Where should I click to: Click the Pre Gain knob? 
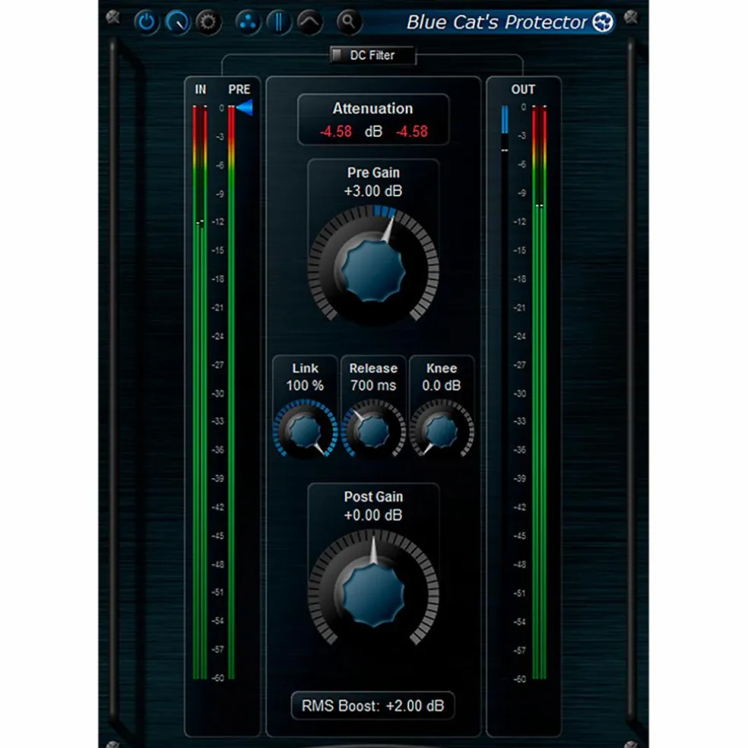[373, 270]
